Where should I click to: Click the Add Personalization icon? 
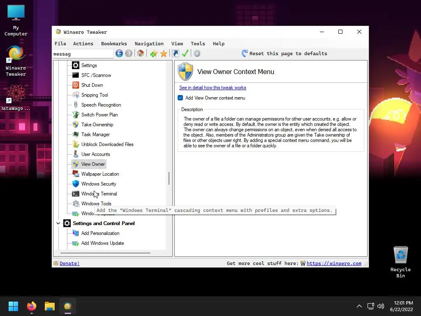pyautogui.click(x=76, y=233)
